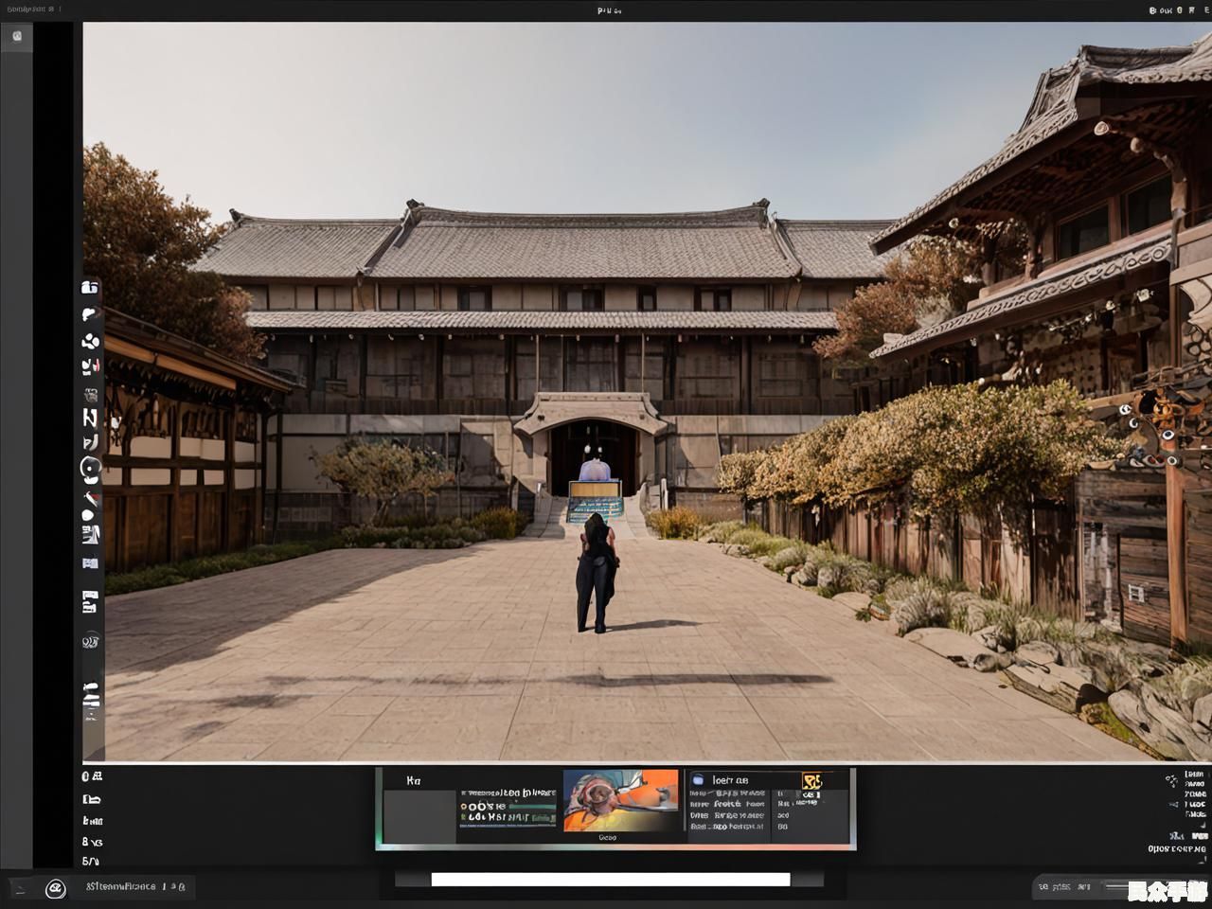Click the orange circle marker in bottom panel text

tap(466, 807)
